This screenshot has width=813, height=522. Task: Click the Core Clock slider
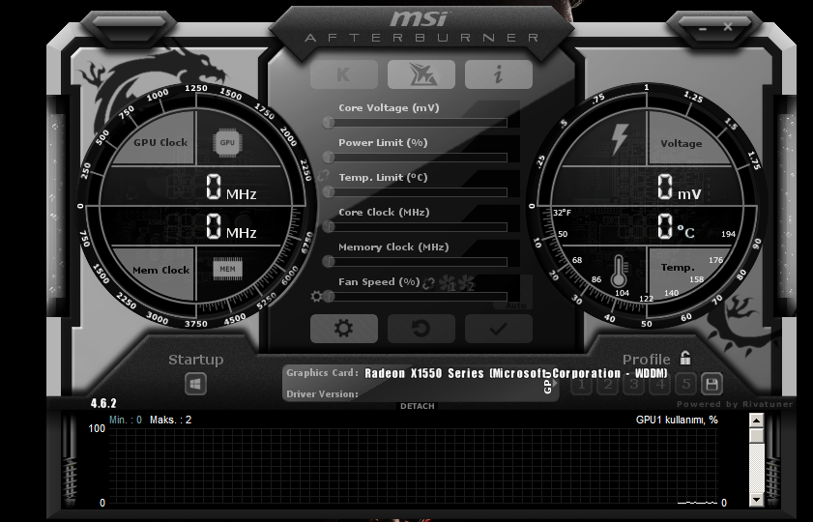point(415,227)
